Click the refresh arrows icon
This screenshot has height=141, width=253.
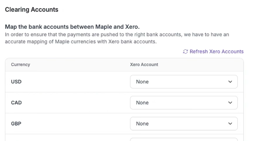[x=185, y=51]
